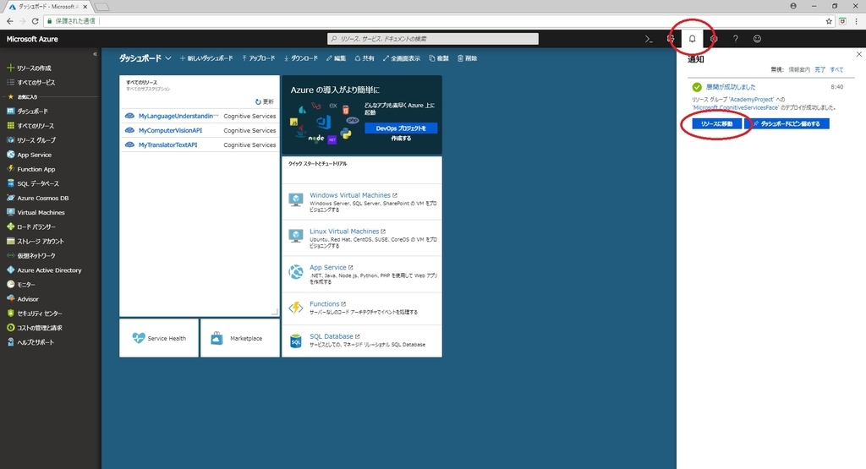Click the App Service sidebar icon
866x469 pixels.
(x=10, y=155)
